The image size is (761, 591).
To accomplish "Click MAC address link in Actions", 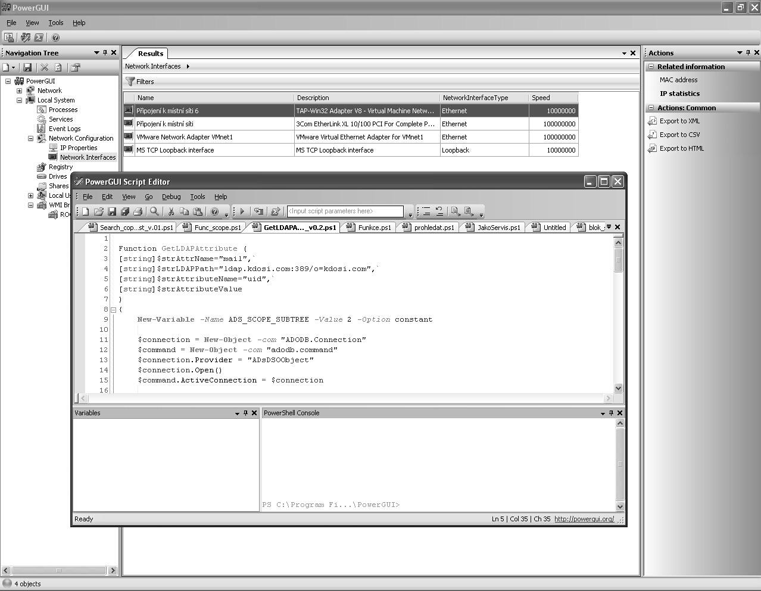I will [678, 80].
